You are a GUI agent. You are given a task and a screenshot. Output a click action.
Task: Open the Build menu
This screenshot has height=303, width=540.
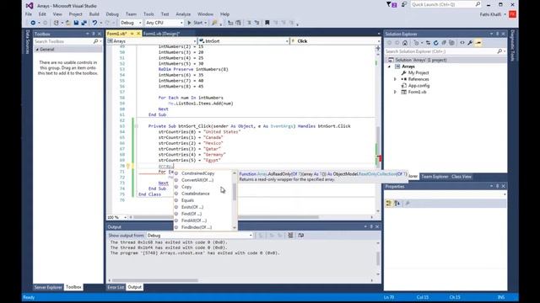(x=94, y=14)
